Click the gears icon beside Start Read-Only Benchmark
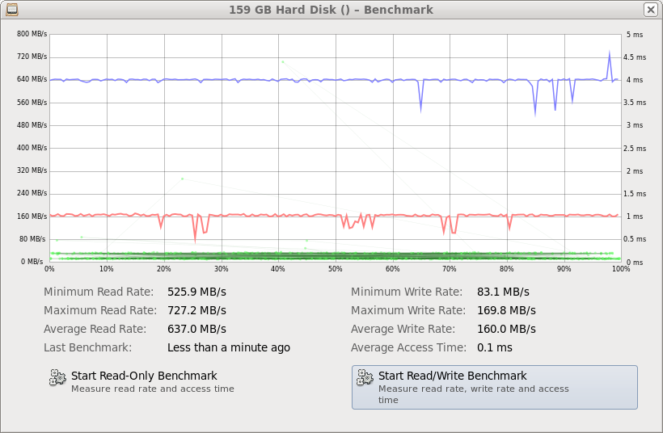663x433 pixels. (x=58, y=377)
